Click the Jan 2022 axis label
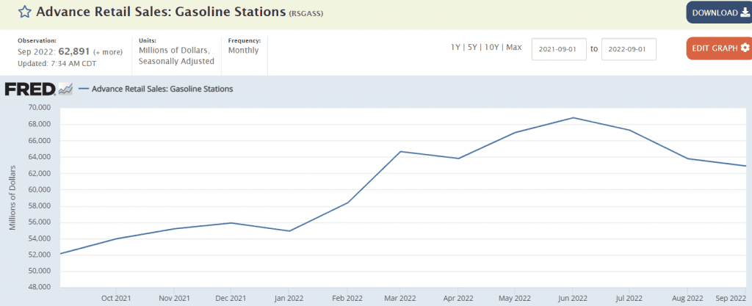 tap(288, 297)
